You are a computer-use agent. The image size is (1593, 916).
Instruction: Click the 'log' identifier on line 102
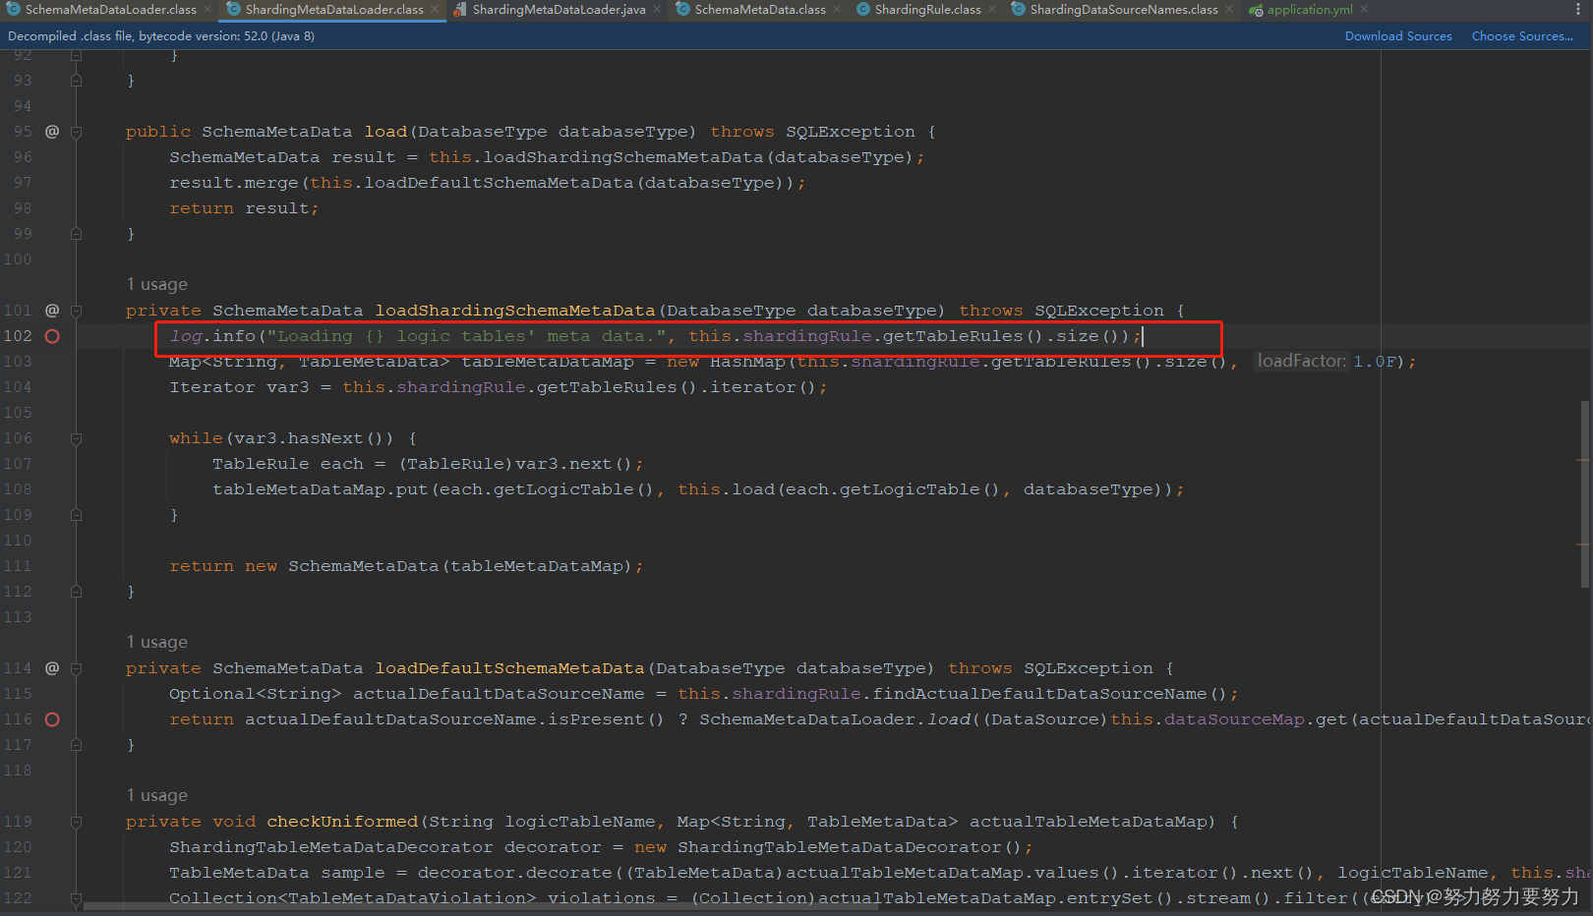[186, 336]
